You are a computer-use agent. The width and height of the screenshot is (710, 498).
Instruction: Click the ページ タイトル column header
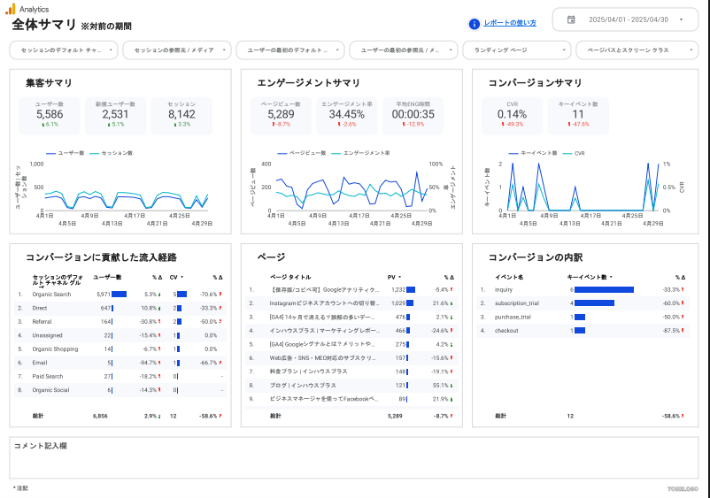coord(290,277)
